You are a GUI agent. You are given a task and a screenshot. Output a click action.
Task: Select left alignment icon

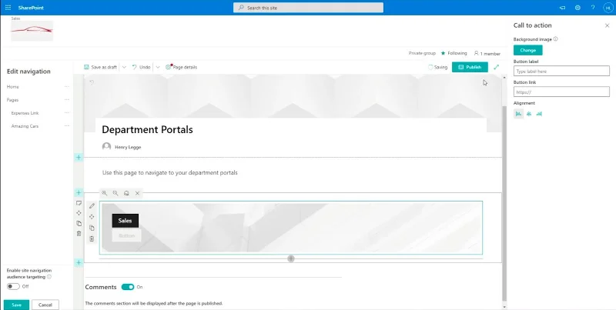[518, 114]
